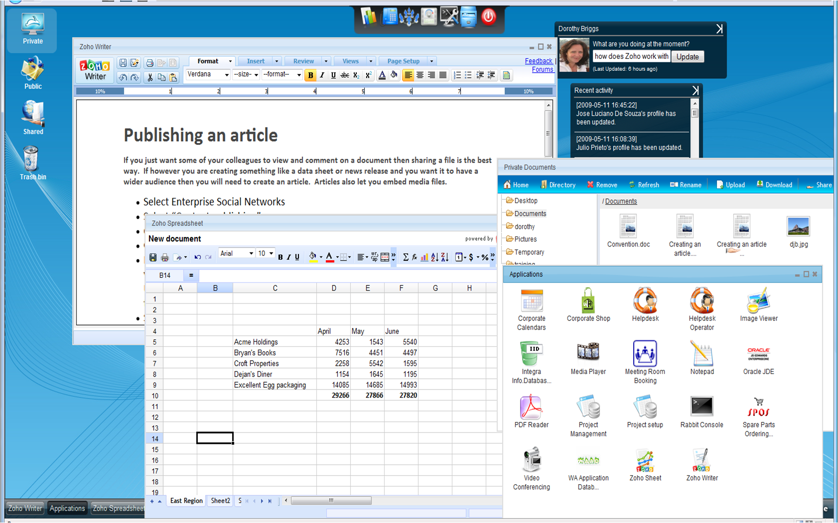Launch the PDF Reader app
The width and height of the screenshot is (838, 523).
[531, 411]
